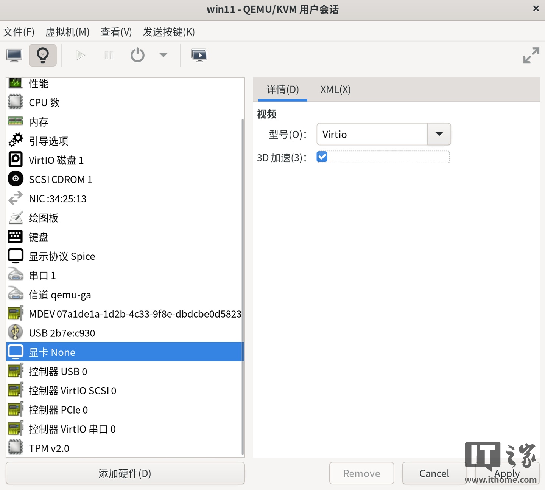The width and height of the screenshot is (545, 490).
Task: Pause the virtual machine
Action: (x=109, y=55)
